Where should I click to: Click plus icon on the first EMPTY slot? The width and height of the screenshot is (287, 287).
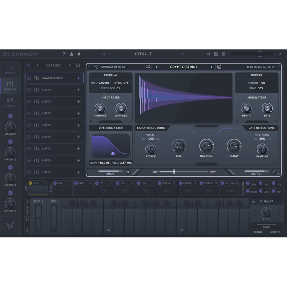click(78, 90)
